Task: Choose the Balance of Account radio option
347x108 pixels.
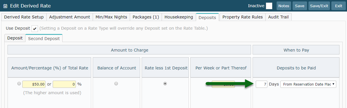Action: tap(116, 84)
